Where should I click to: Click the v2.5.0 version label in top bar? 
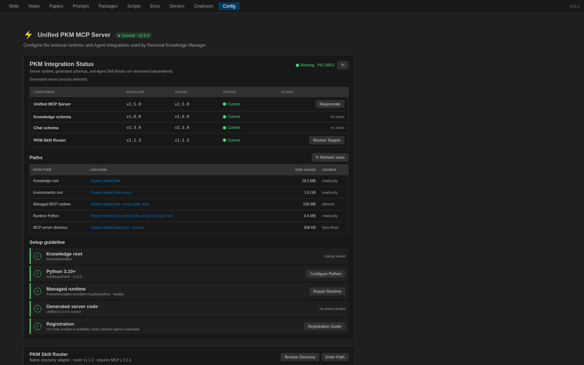575,6
